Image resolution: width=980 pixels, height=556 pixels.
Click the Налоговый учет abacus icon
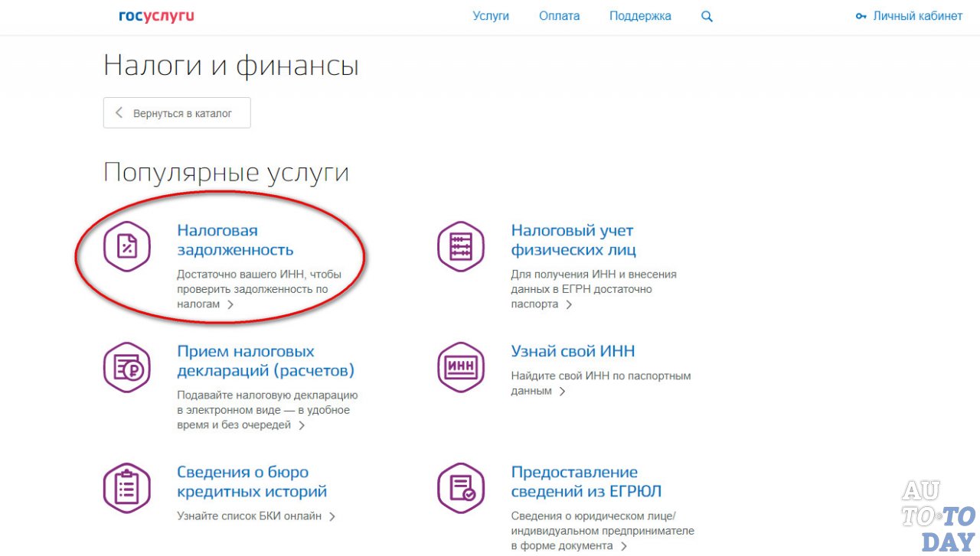pos(461,246)
